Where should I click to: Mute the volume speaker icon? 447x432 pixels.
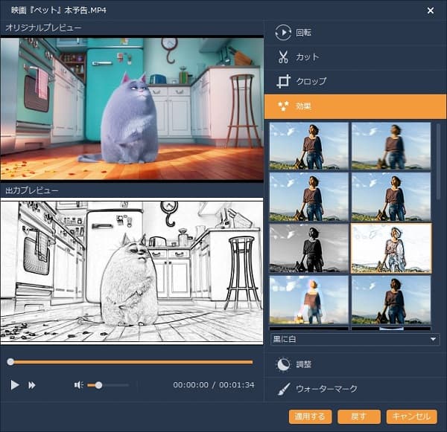coord(78,385)
